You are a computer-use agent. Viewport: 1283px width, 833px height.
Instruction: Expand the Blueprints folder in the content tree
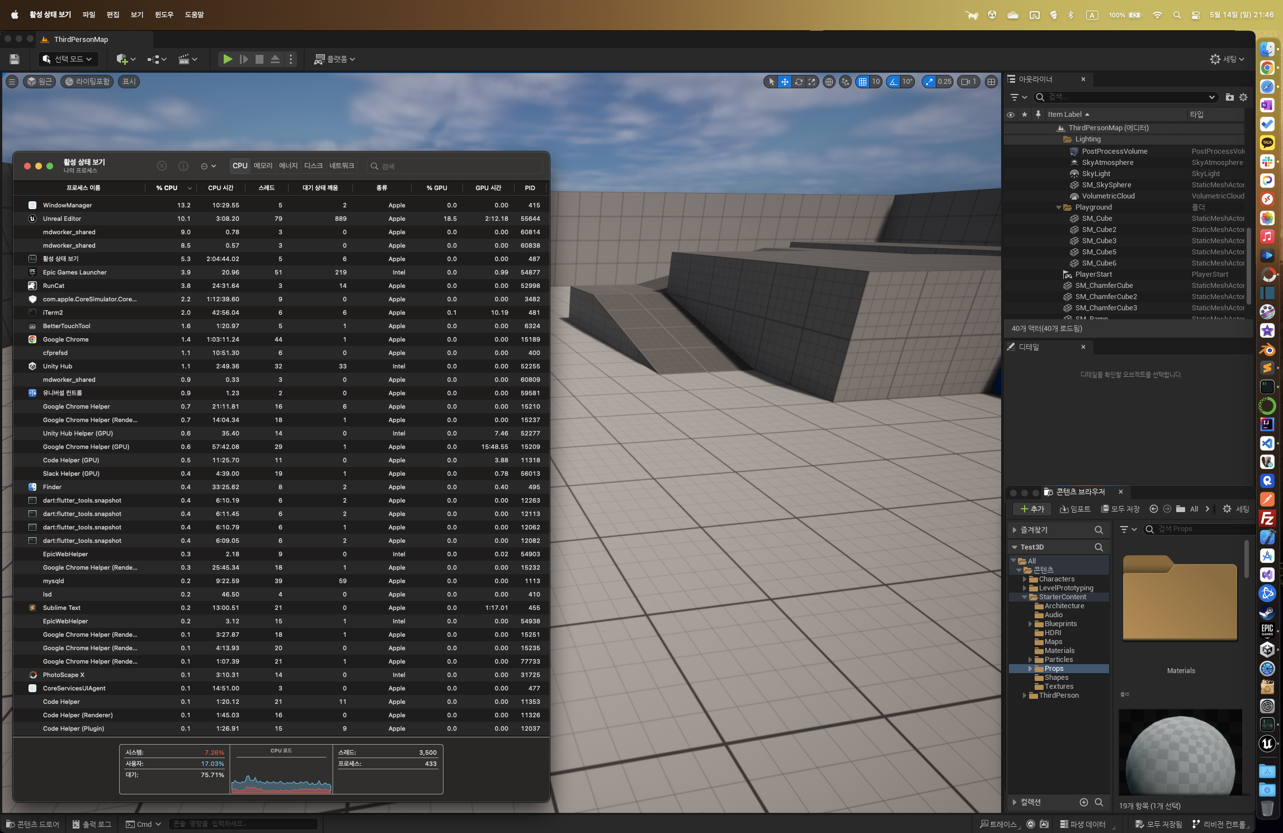pos(1030,624)
